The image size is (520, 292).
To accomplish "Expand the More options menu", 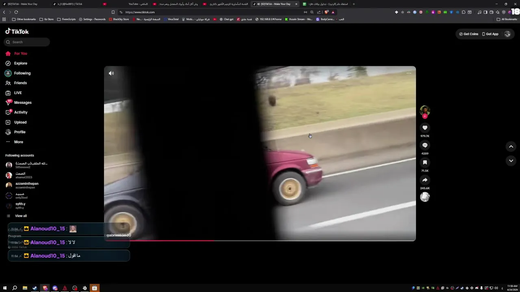I will [14, 142].
